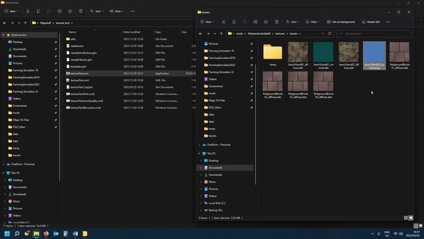424x239 pixels.
Task: Show hidden system tray icons
Action: pos(372,234)
